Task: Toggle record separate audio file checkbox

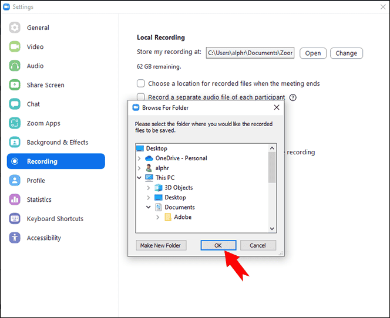Action: coord(141,97)
